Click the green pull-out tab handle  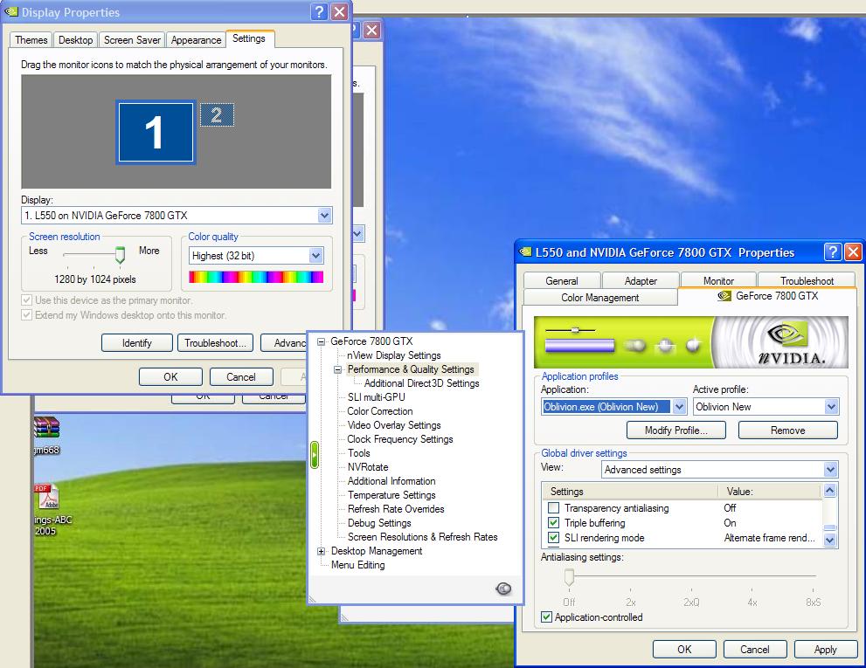coord(315,455)
